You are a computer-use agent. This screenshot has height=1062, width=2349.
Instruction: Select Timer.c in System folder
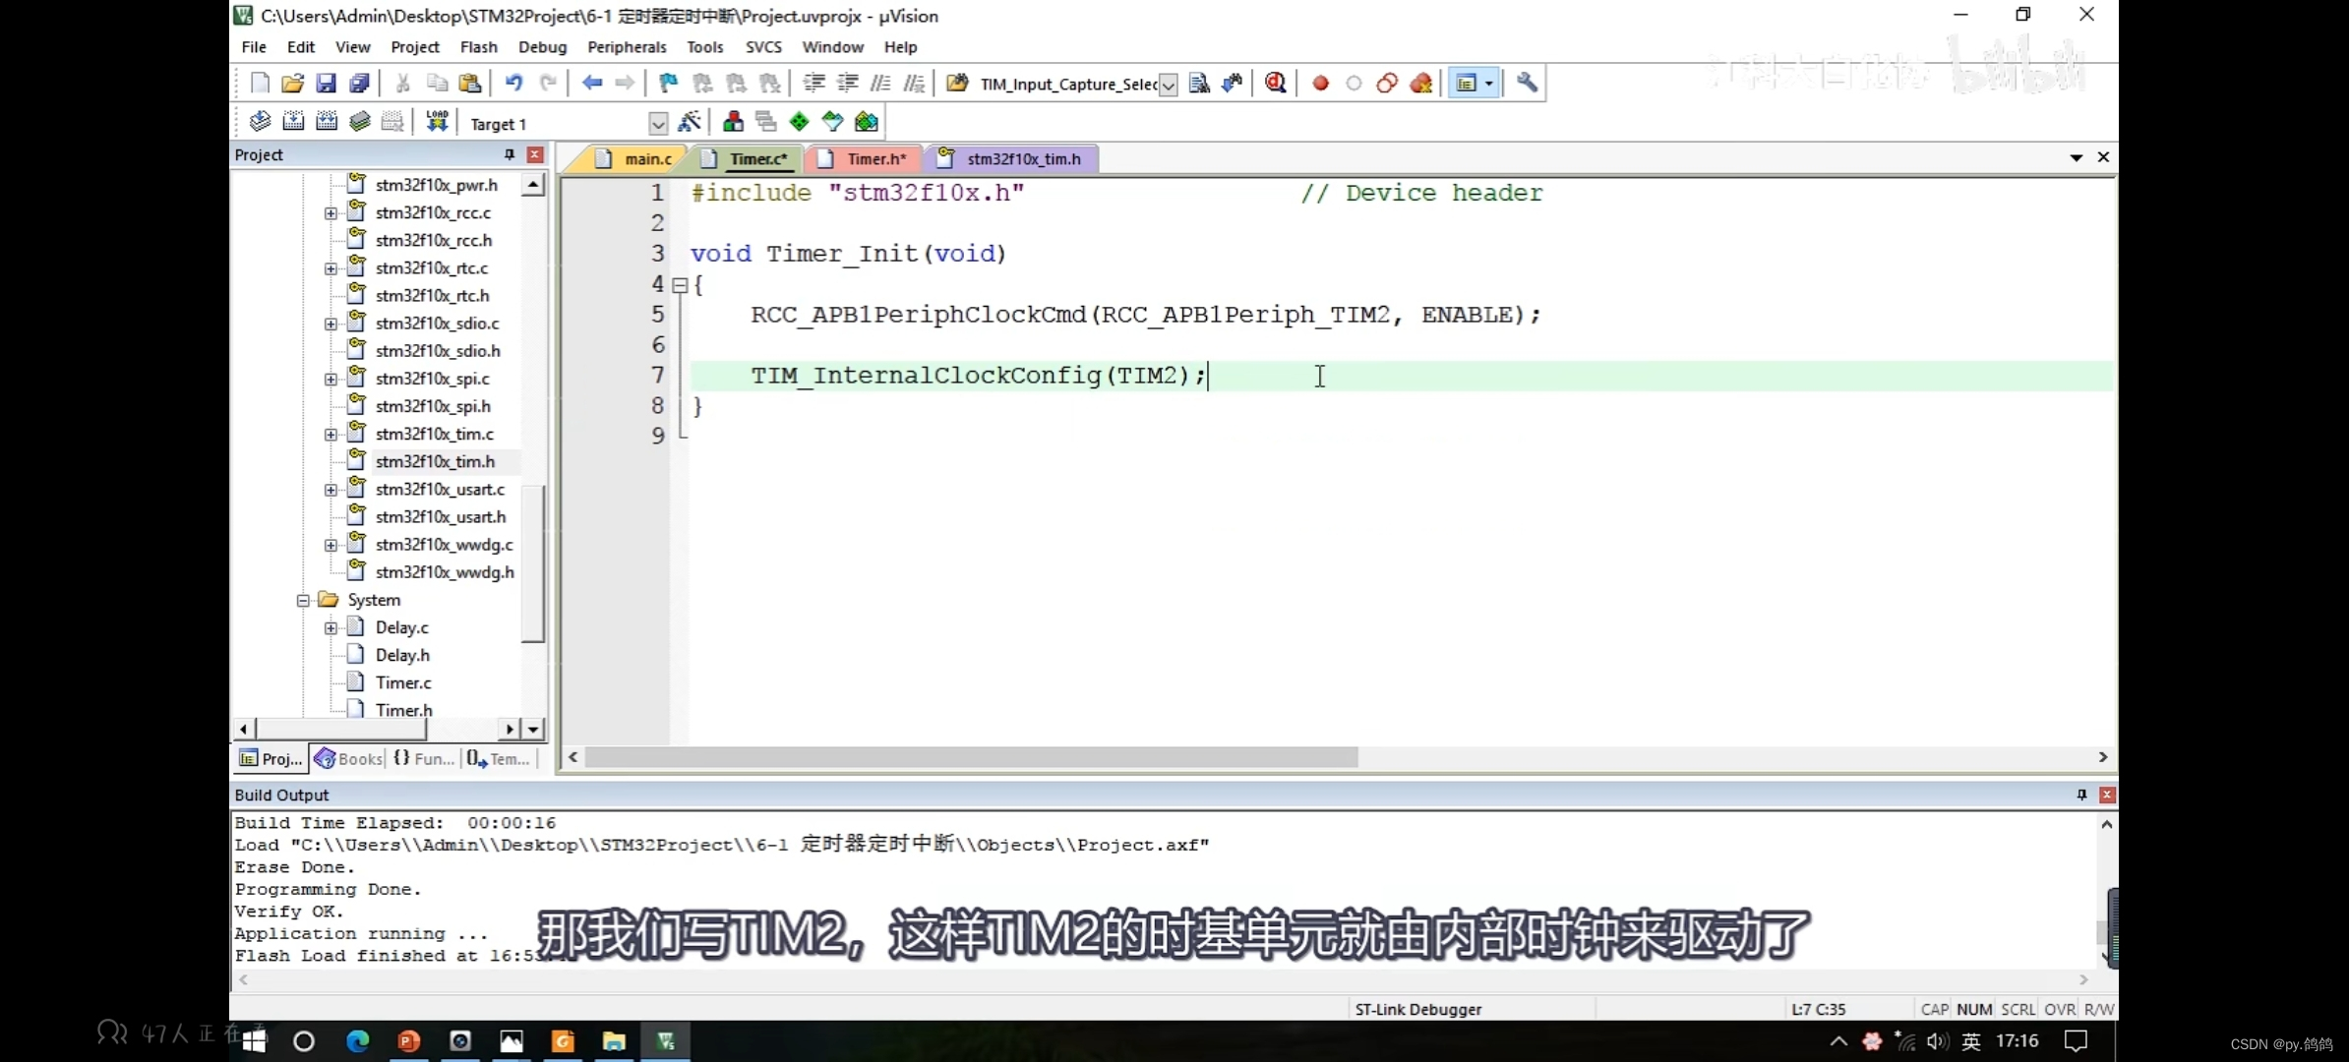403,683
